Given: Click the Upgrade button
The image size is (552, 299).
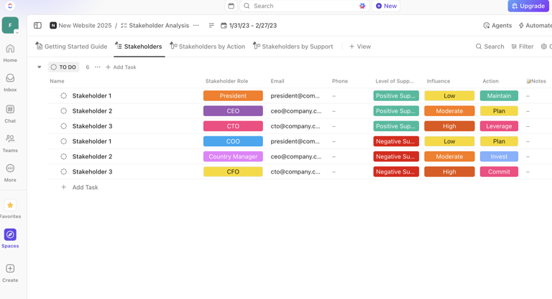Looking at the screenshot, I should tap(528, 6).
